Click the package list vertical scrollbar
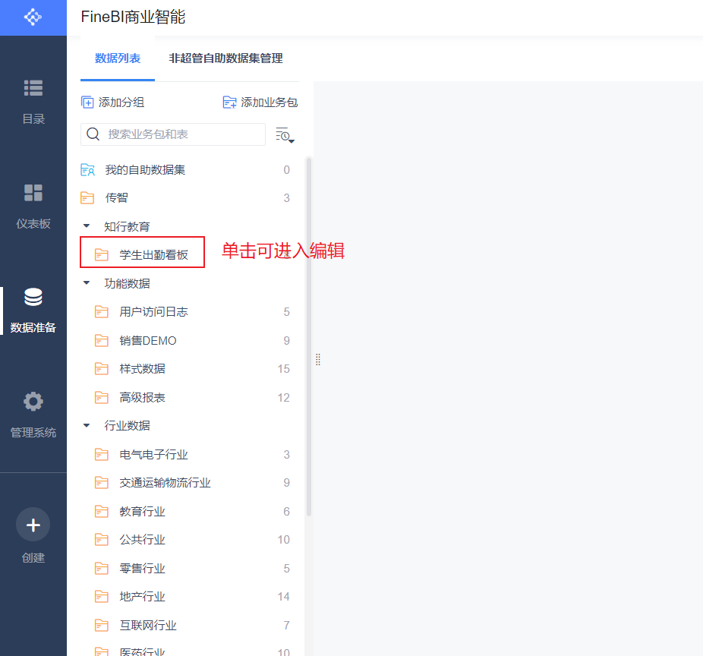 308,336
